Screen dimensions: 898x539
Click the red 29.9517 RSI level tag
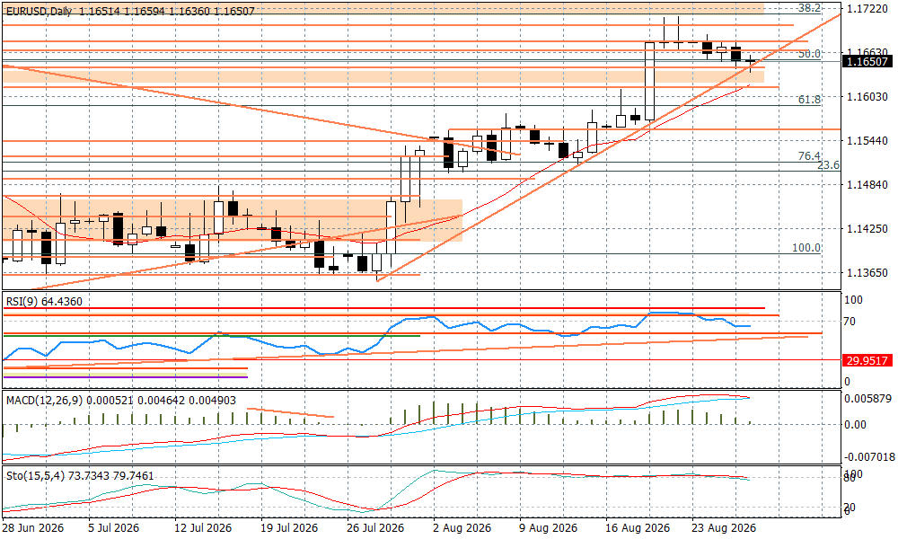click(x=867, y=360)
